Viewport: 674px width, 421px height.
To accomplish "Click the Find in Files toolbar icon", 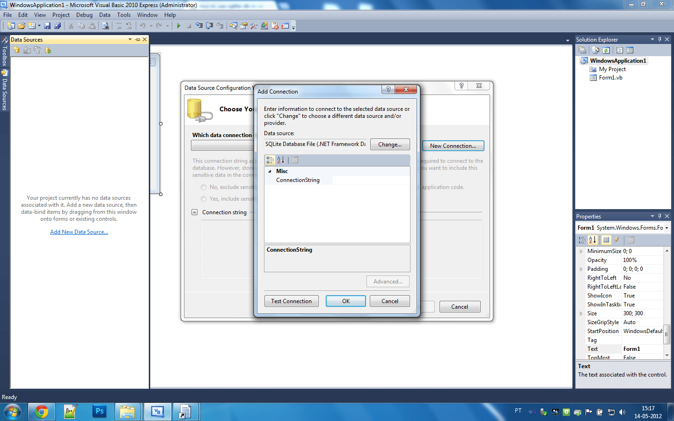I will pyautogui.click(x=106, y=26).
